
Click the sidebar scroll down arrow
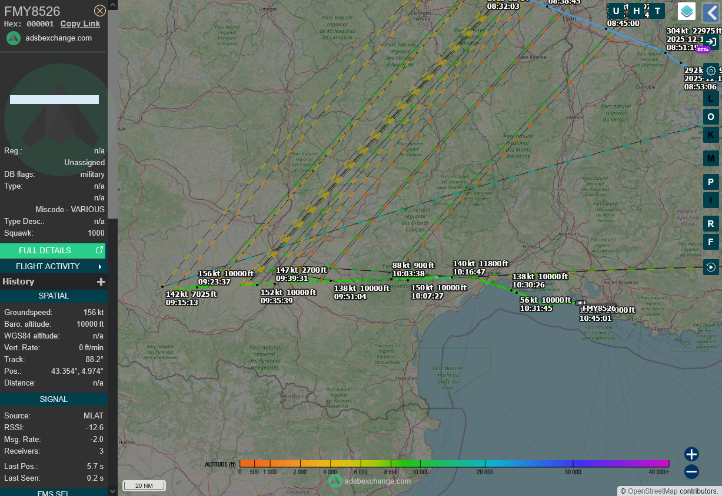[x=112, y=491]
